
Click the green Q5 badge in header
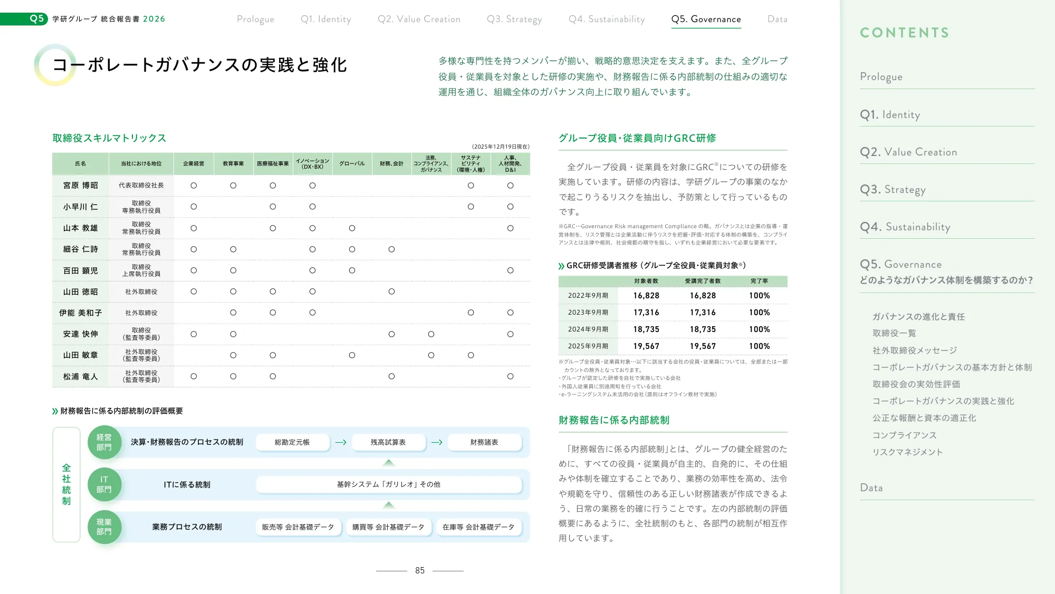point(24,19)
